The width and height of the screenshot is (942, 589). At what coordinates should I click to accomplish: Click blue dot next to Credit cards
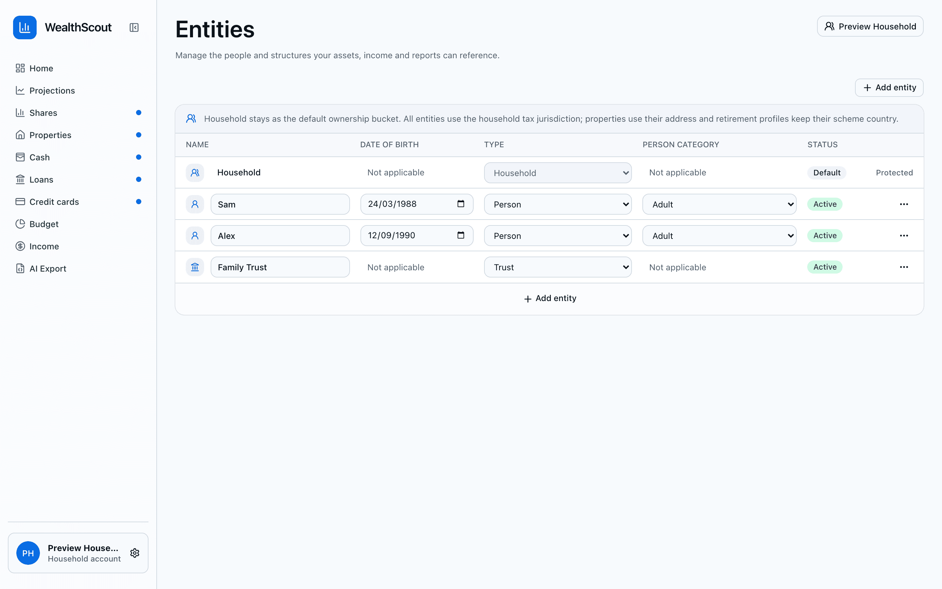(139, 201)
